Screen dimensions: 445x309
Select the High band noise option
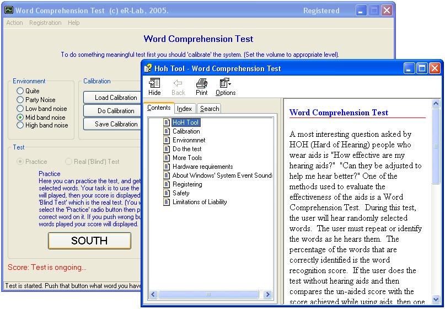(x=20, y=125)
